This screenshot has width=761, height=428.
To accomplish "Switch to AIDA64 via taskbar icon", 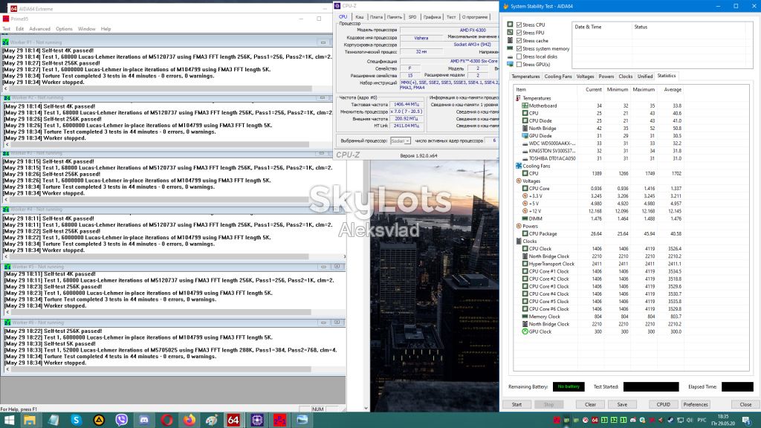I will pos(233,420).
